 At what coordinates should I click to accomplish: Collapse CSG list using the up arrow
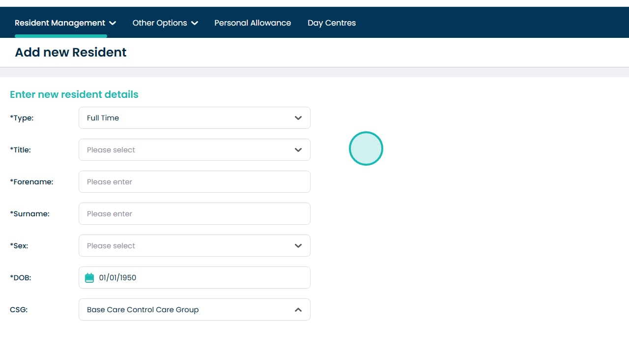298,310
